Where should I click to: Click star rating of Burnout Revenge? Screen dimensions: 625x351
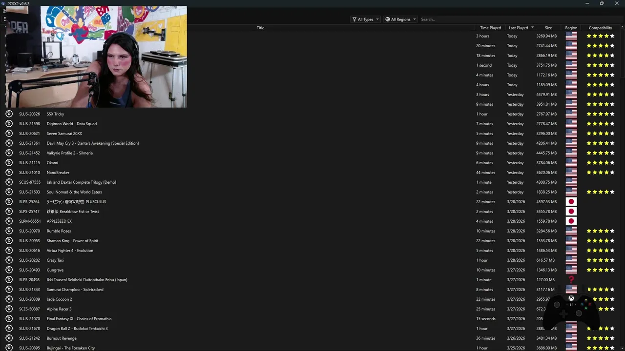point(601,338)
